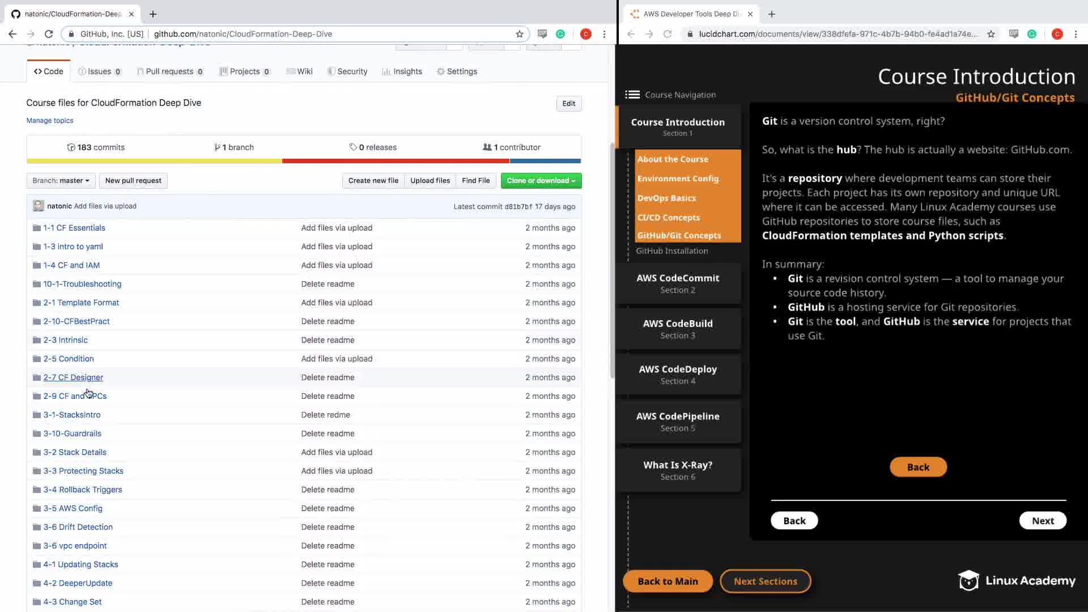This screenshot has height=612, width=1088.
Task: Reload the Lucidchart browser tab
Action: [668, 34]
